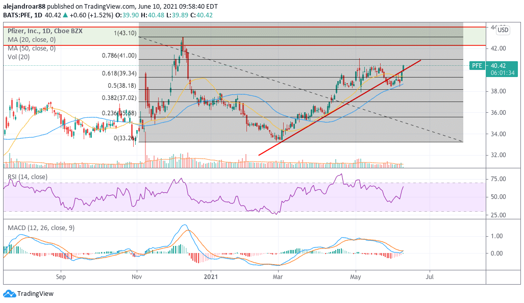Click the 0.5(38.18) Fibonacci level label
Image resolution: width=524 pixels, height=303 pixels.
[x=122, y=86]
